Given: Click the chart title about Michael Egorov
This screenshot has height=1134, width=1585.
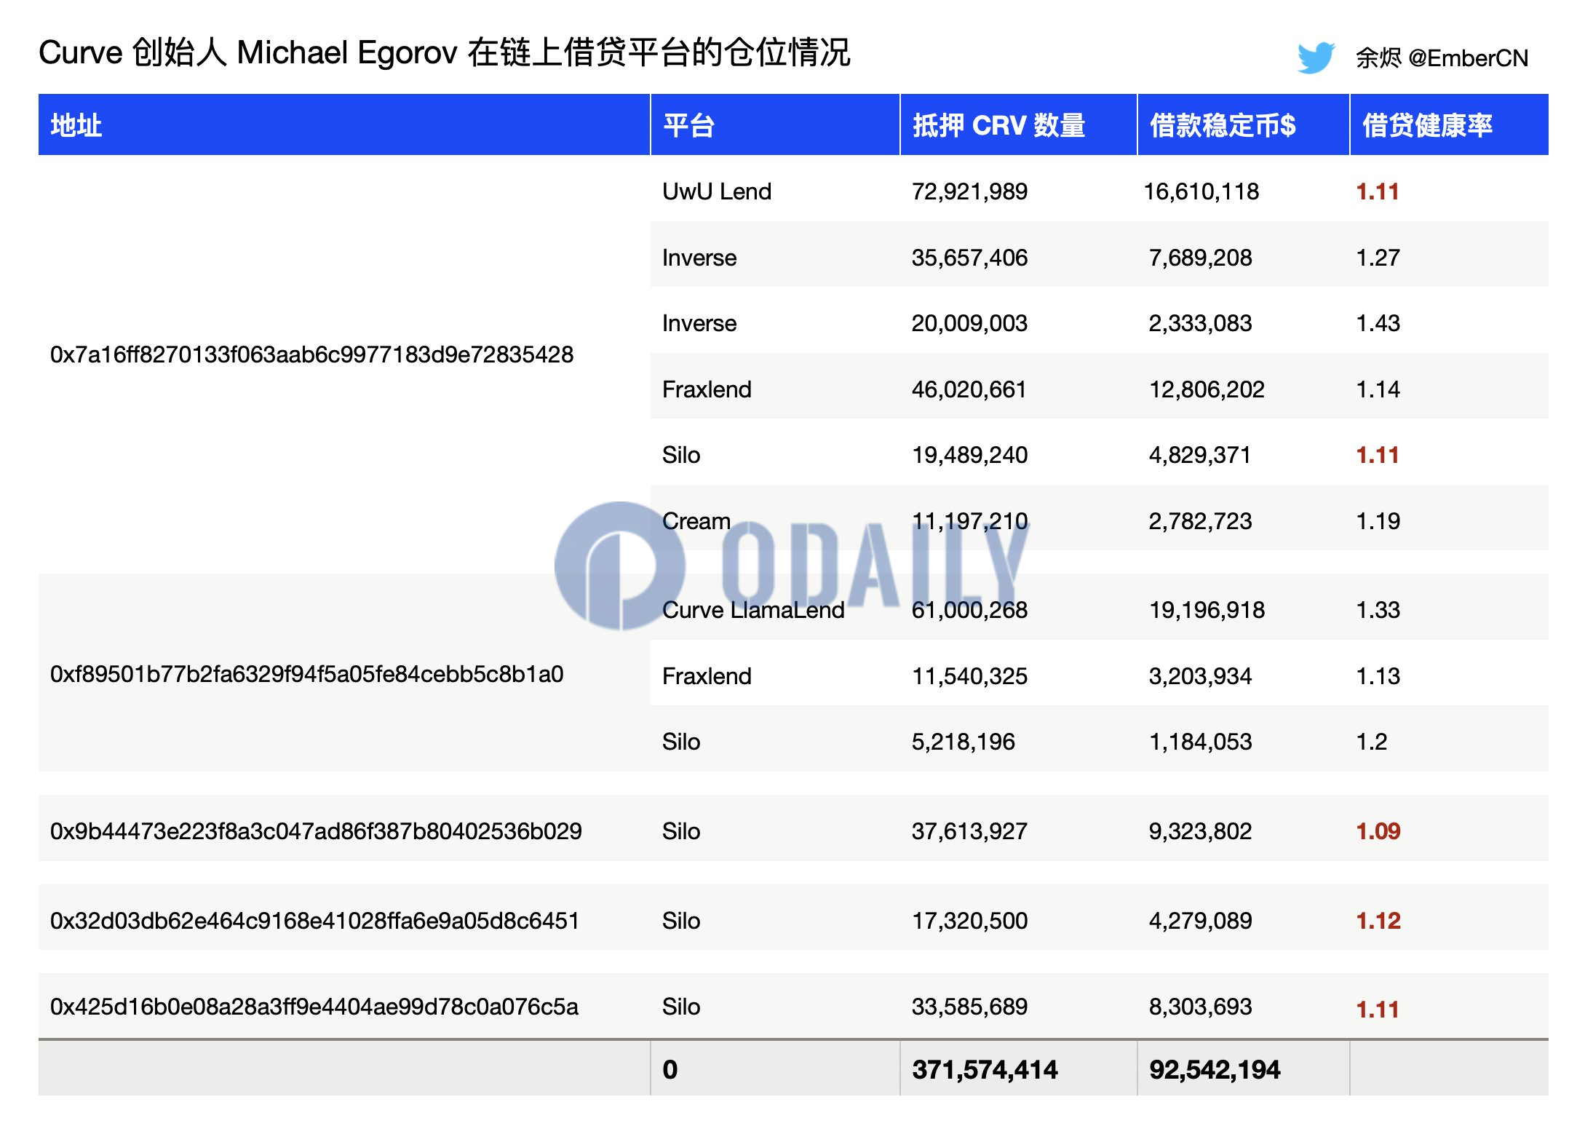Looking at the screenshot, I should click(444, 52).
